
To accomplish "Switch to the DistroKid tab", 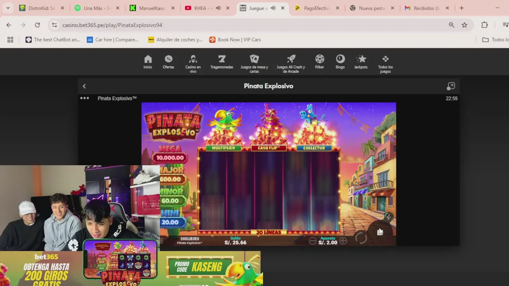I will pyautogui.click(x=42, y=8).
